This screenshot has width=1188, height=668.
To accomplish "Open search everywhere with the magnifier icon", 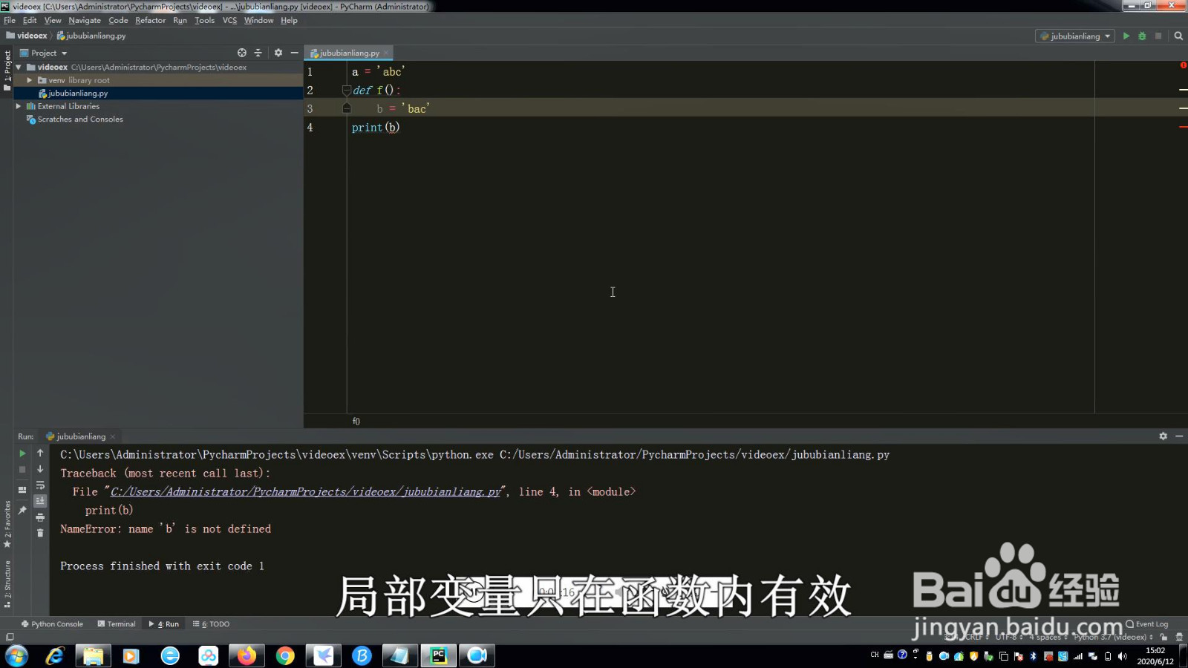I will pos(1178,36).
